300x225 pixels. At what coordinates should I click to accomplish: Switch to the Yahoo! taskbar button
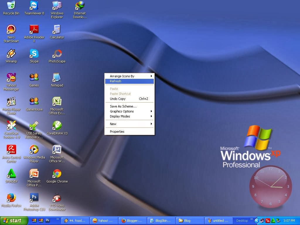tap(104, 221)
